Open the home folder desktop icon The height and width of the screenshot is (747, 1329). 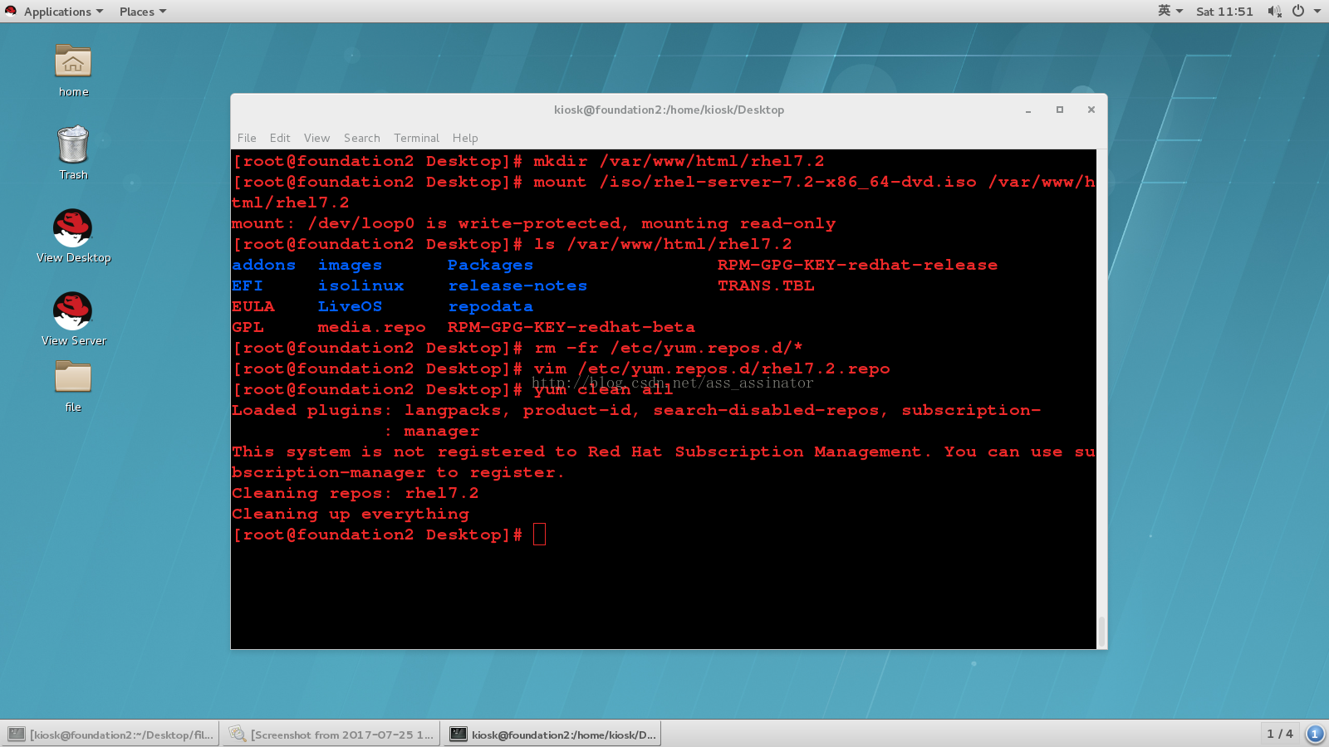point(73,63)
